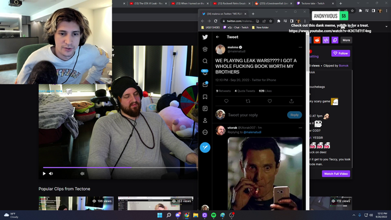Open Chrome three-dot menu in Twitter window
The image size is (391, 220).
point(305,21)
